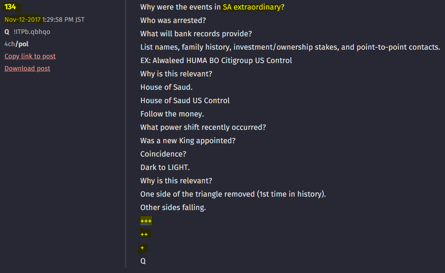Screen dimensions: 445x273
Task: Click highlighted text SA extraordinary
Action: (252, 7)
